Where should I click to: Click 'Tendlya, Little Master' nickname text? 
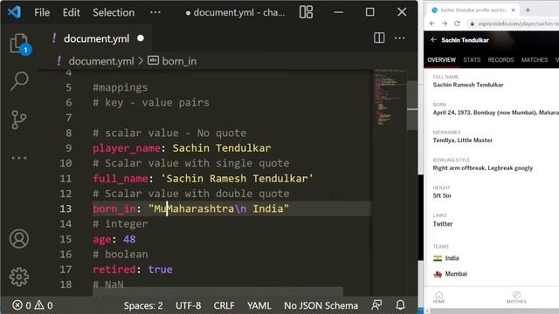(462, 140)
